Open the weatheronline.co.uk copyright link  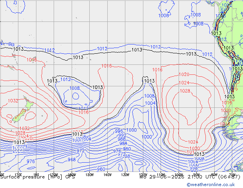(x=211, y=185)
